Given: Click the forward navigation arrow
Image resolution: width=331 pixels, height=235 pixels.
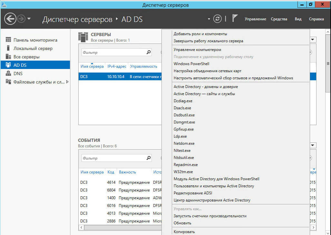Looking at the screenshot, I should click(x=21, y=19).
